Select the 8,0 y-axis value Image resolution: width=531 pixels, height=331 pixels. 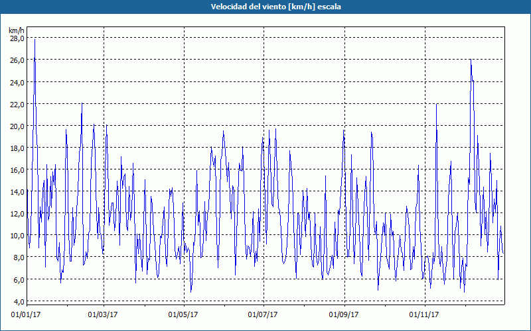[x=19, y=258]
